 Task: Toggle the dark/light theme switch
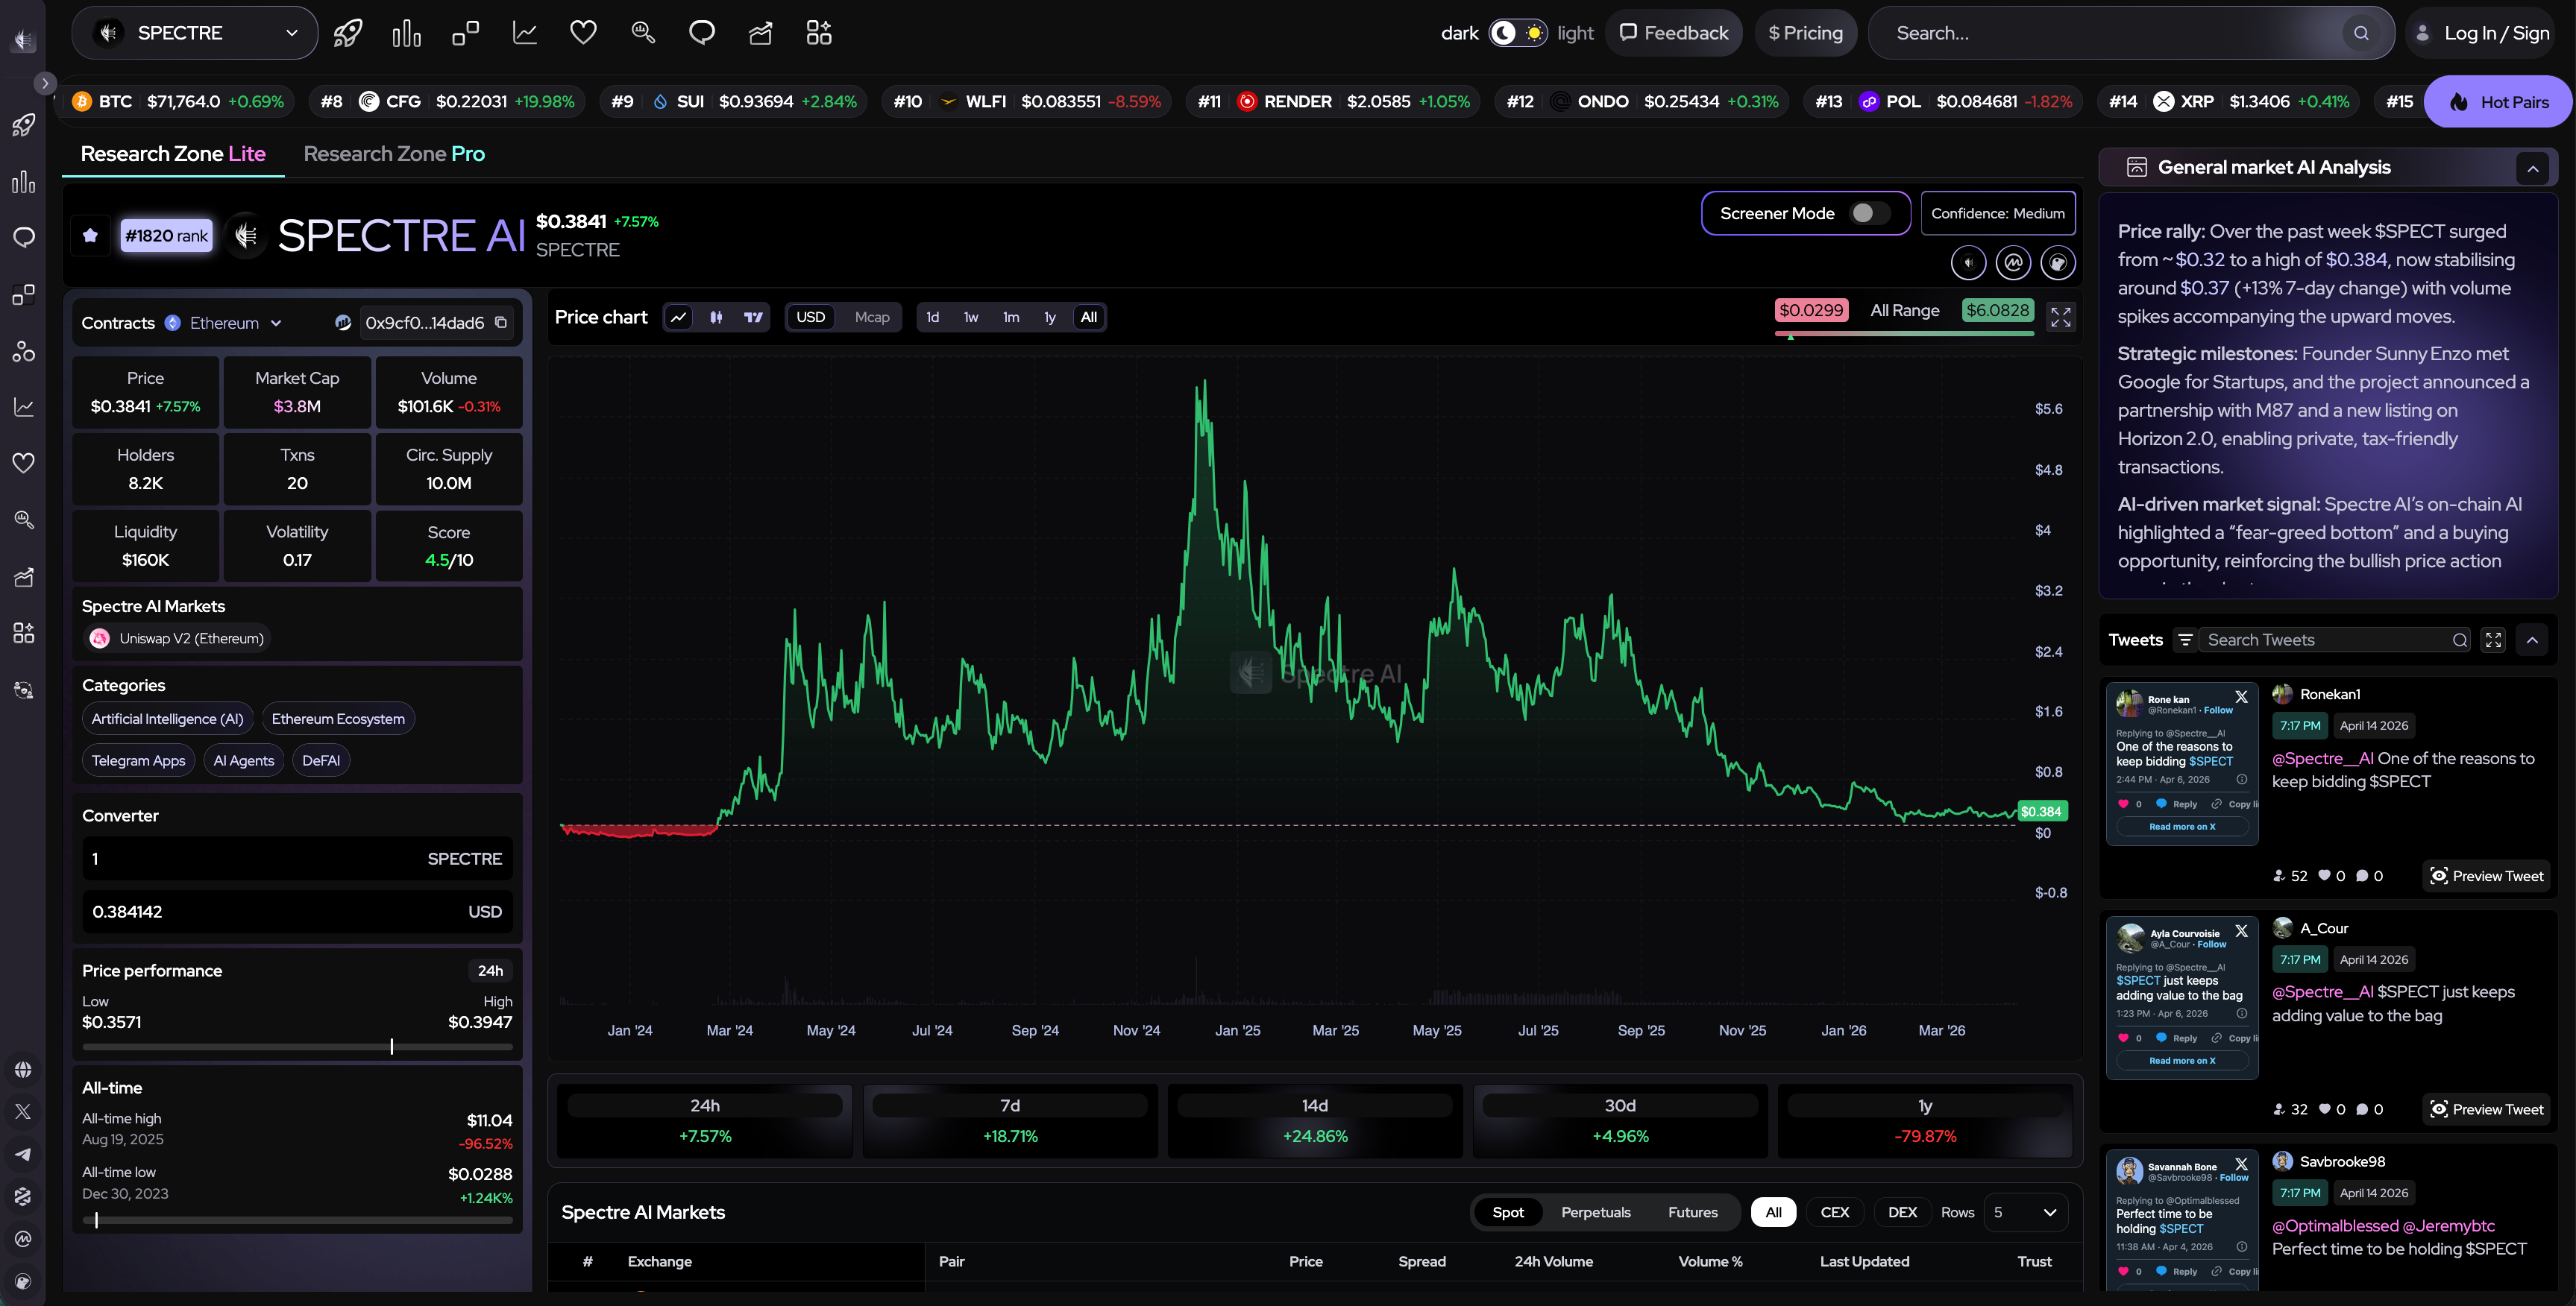[x=1517, y=33]
